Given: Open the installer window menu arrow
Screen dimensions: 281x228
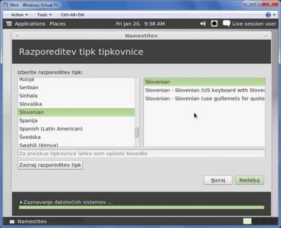Looking at the screenshot, I should pos(17,36).
